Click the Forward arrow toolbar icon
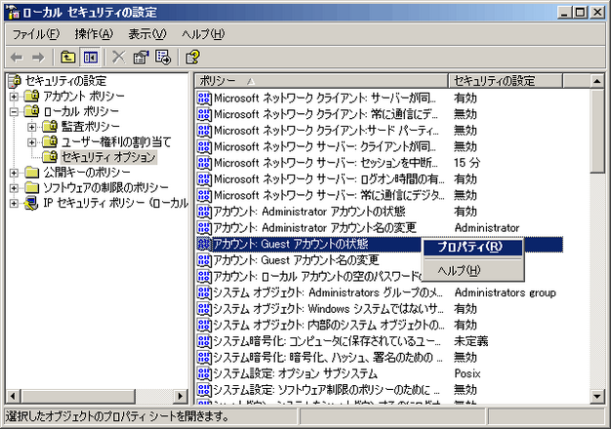Image resolution: width=611 pixels, height=429 pixels. 38,58
